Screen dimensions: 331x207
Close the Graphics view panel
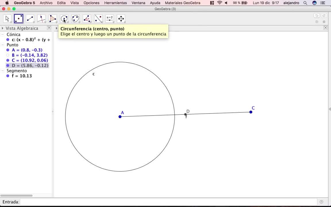pyautogui.click(x=326, y=28)
